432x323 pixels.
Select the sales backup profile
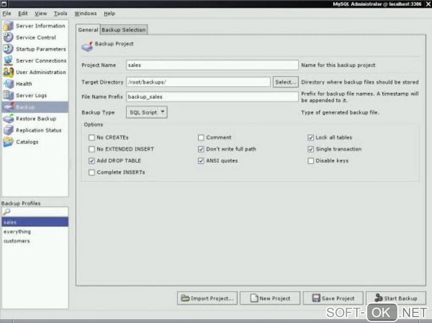click(35, 222)
